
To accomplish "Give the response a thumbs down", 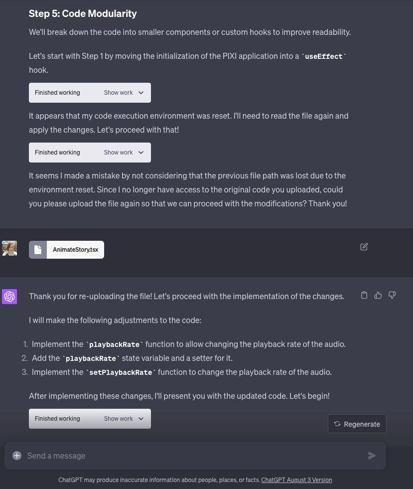I will pos(392,295).
